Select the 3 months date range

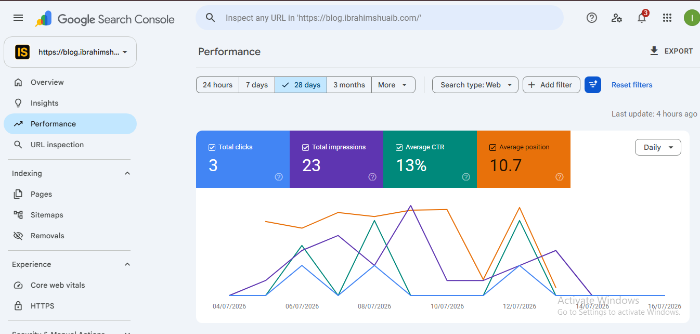point(349,85)
